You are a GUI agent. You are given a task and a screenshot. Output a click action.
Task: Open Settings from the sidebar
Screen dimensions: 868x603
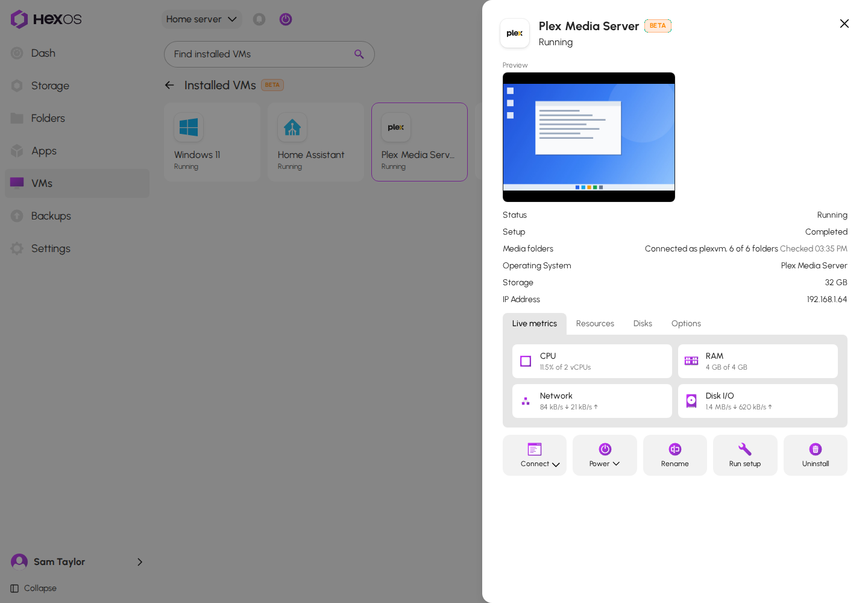coord(77,248)
